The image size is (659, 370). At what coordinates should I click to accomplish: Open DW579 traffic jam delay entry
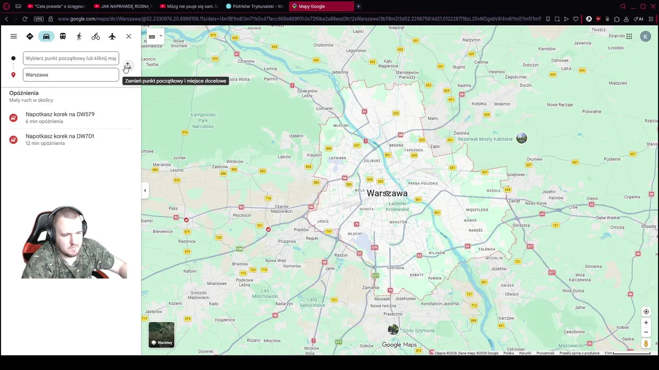coord(71,118)
